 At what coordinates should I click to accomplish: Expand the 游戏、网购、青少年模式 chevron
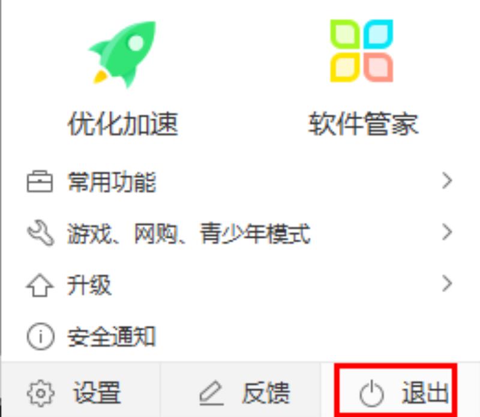point(447,232)
